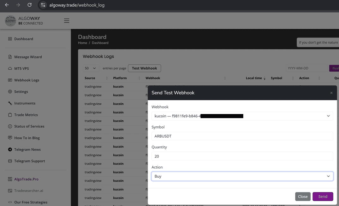The height and width of the screenshot is (206, 339).
Task: Click the first tradingview source cell
Action: click(x=93, y=87)
